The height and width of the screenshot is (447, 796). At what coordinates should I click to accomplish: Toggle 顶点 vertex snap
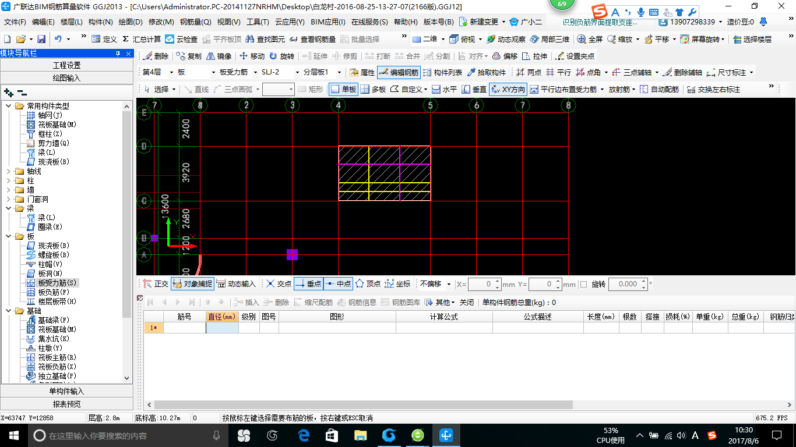[368, 284]
